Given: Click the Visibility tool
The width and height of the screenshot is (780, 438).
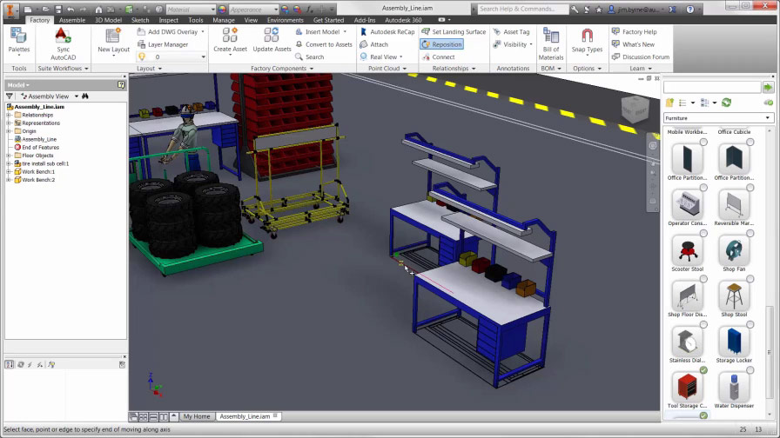Looking at the screenshot, I should (513, 44).
